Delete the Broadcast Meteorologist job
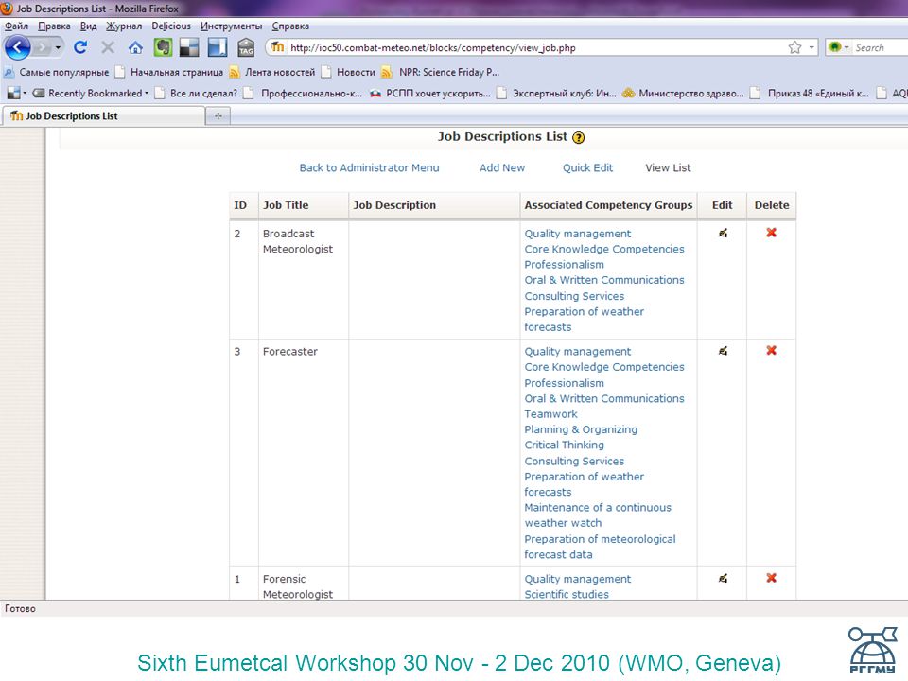Viewport: 908px width, 681px height. pyautogui.click(x=772, y=233)
